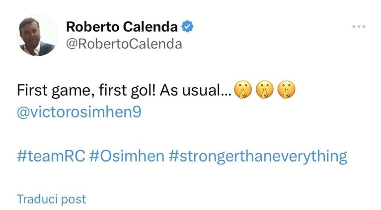
Task: Open the #teamRC hashtag
Action: point(51,156)
